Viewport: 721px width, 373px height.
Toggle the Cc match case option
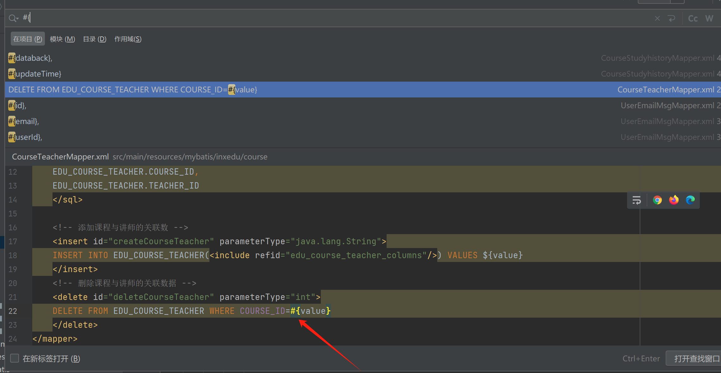coord(693,18)
